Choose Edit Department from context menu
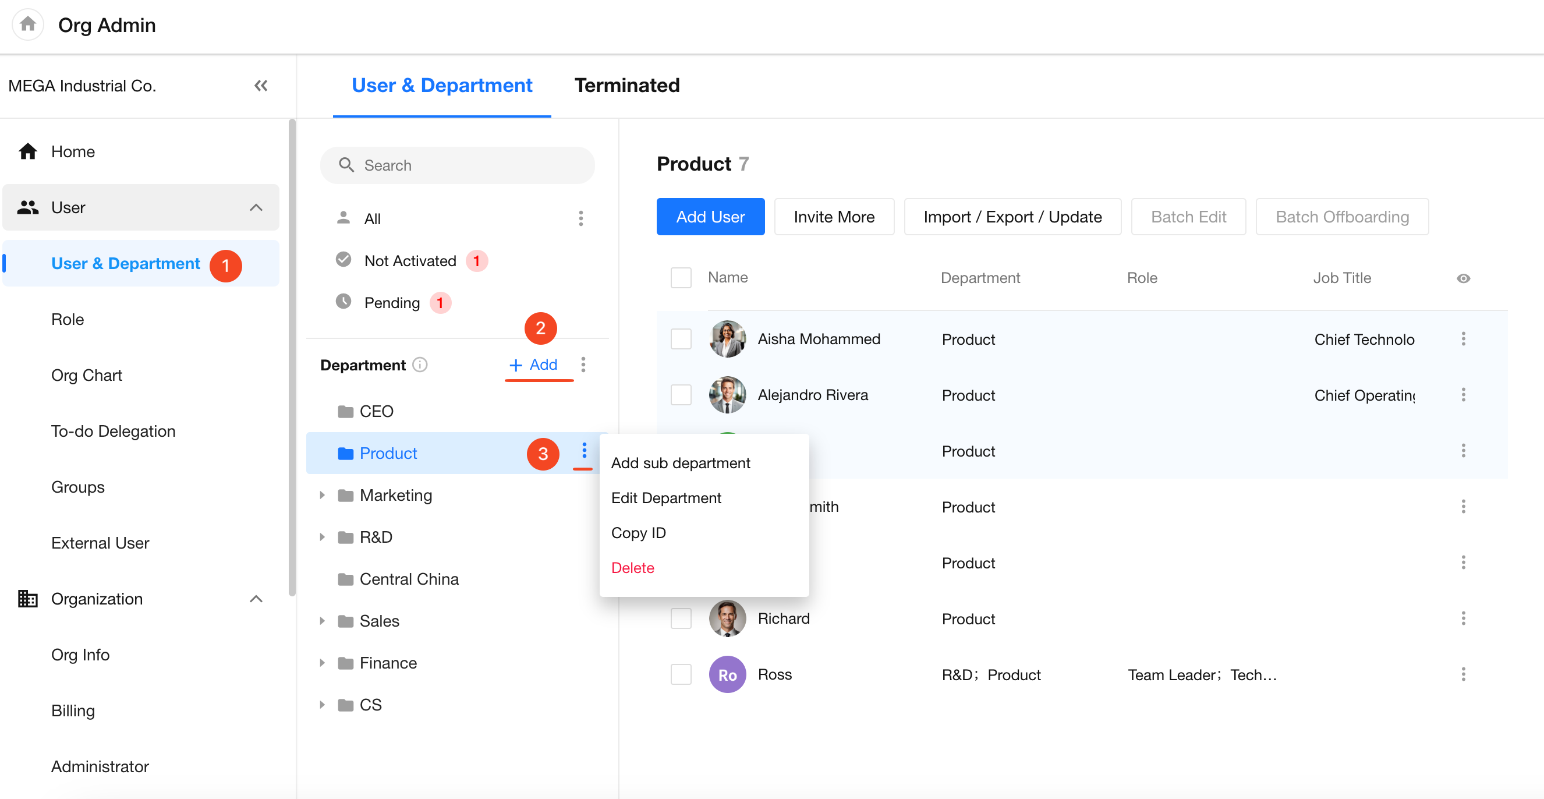1544x799 pixels. coord(665,497)
